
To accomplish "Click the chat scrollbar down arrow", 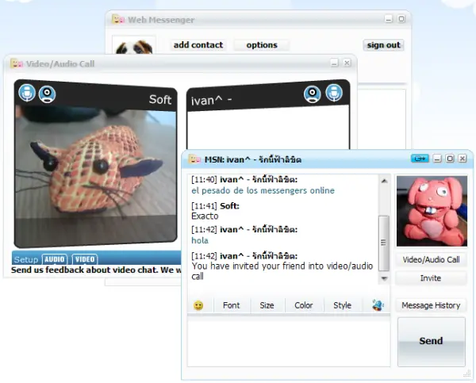I will pyautogui.click(x=384, y=278).
